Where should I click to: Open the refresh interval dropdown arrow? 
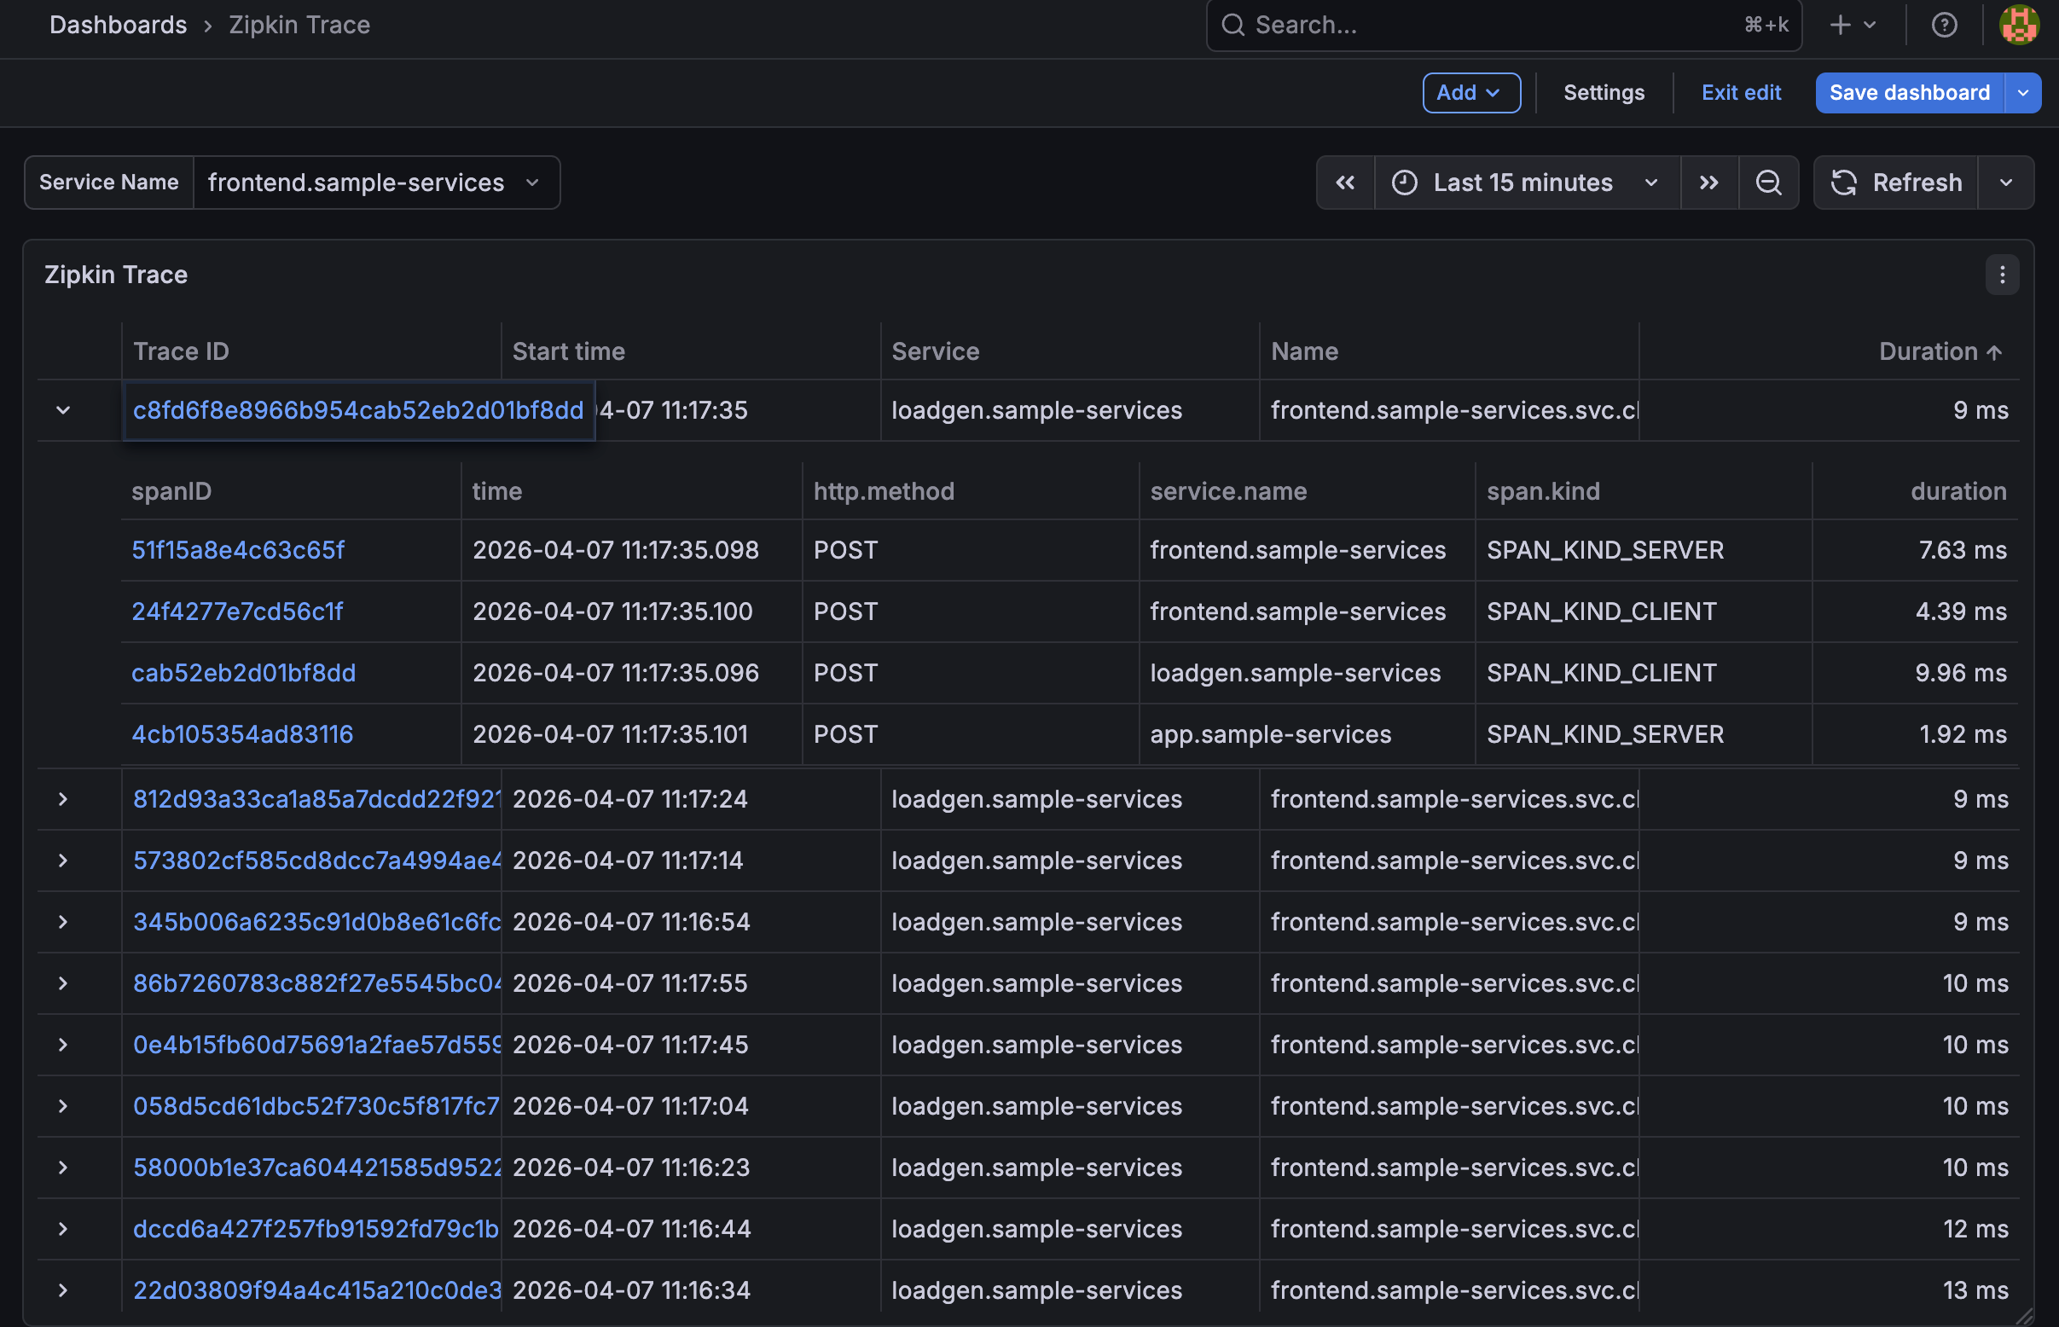(2005, 183)
